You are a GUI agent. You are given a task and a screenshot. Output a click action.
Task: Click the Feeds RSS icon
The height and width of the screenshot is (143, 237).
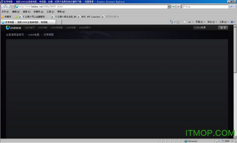pos(178,22)
